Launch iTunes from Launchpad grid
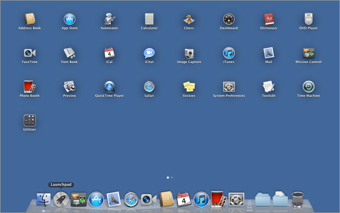This screenshot has height=213, width=340. 229,53
